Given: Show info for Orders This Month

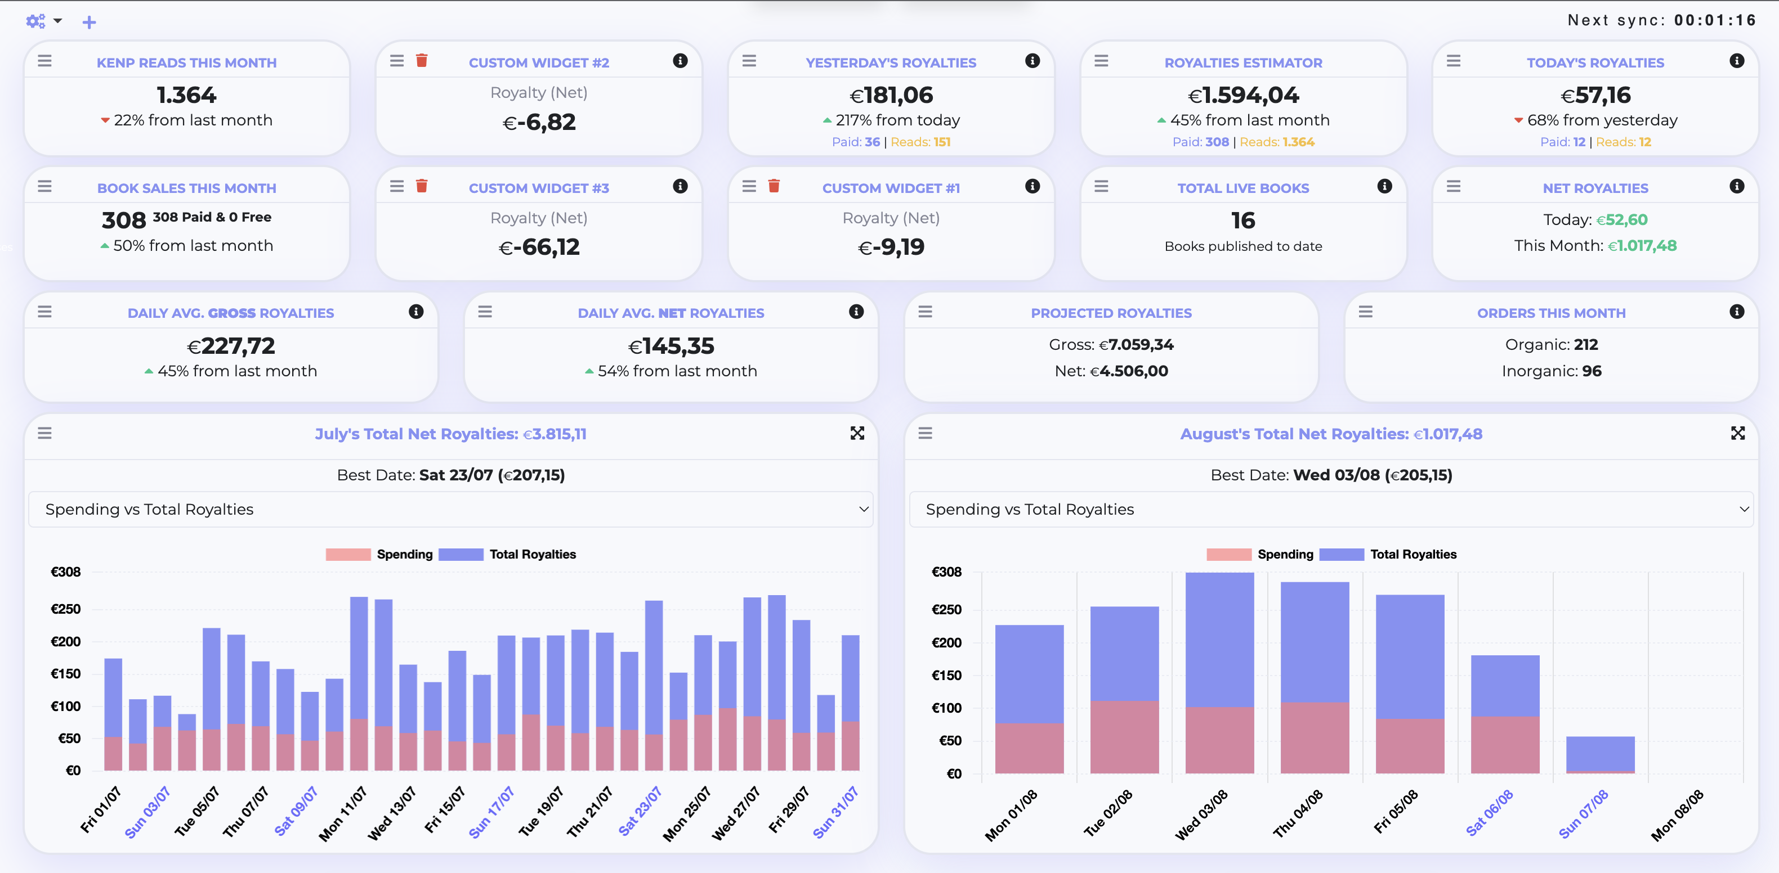Looking at the screenshot, I should tap(1737, 312).
